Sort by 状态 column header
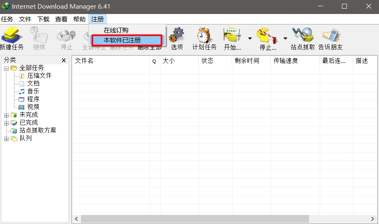The image size is (379, 224). (215, 61)
